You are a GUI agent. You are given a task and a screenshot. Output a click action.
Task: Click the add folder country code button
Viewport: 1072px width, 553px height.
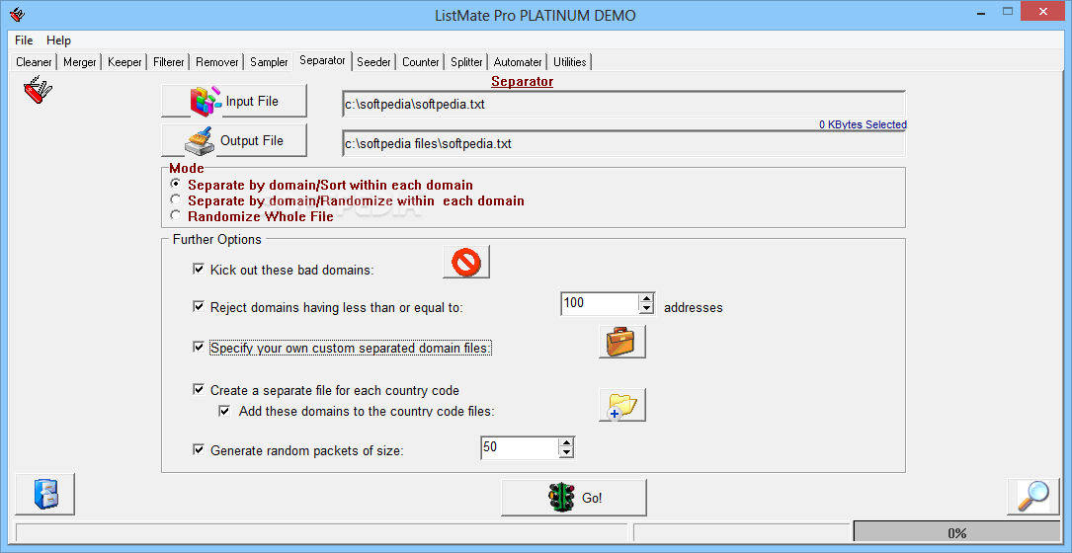[x=622, y=405]
